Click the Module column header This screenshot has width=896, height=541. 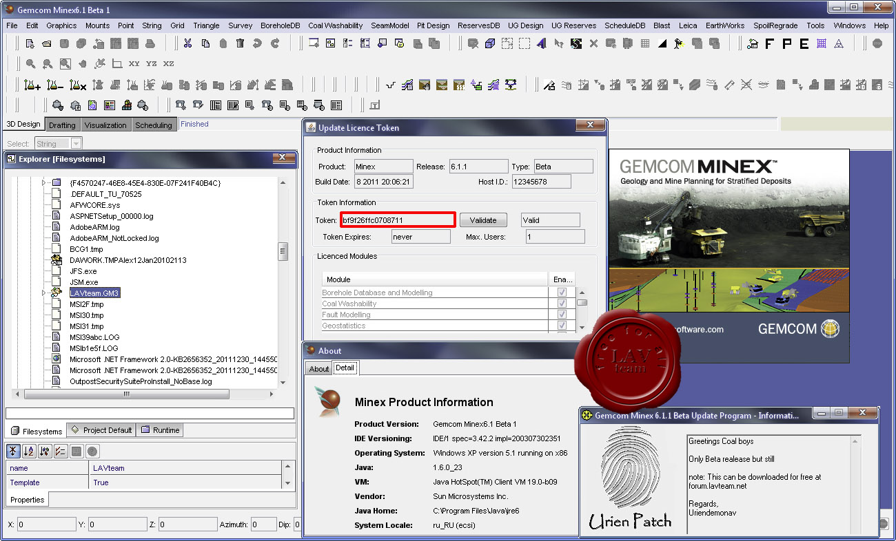pos(436,279)
